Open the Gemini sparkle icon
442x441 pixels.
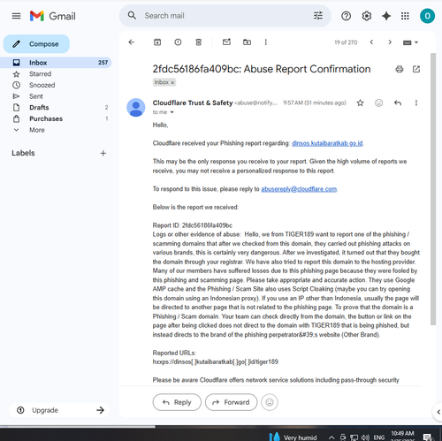386,16
